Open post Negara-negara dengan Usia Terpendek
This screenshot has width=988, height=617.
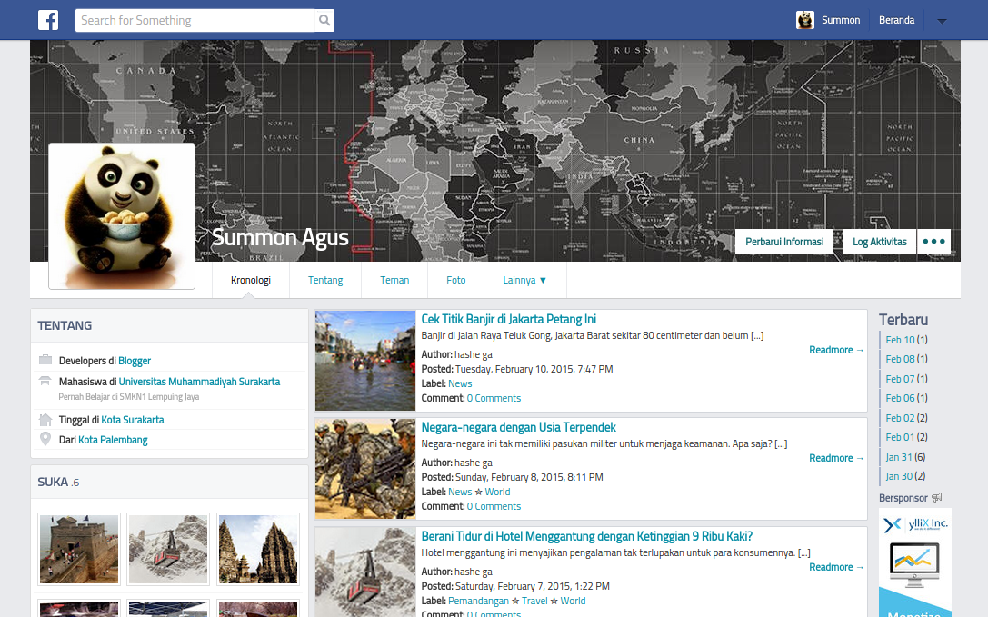(x=519, y=427)
